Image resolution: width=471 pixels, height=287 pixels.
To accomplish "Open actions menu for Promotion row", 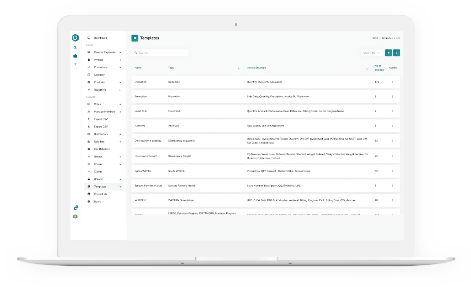I will 392,97.
